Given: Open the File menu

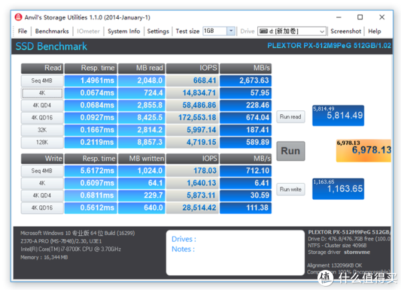Looking at the screenshot, I should tap(22, 31).
